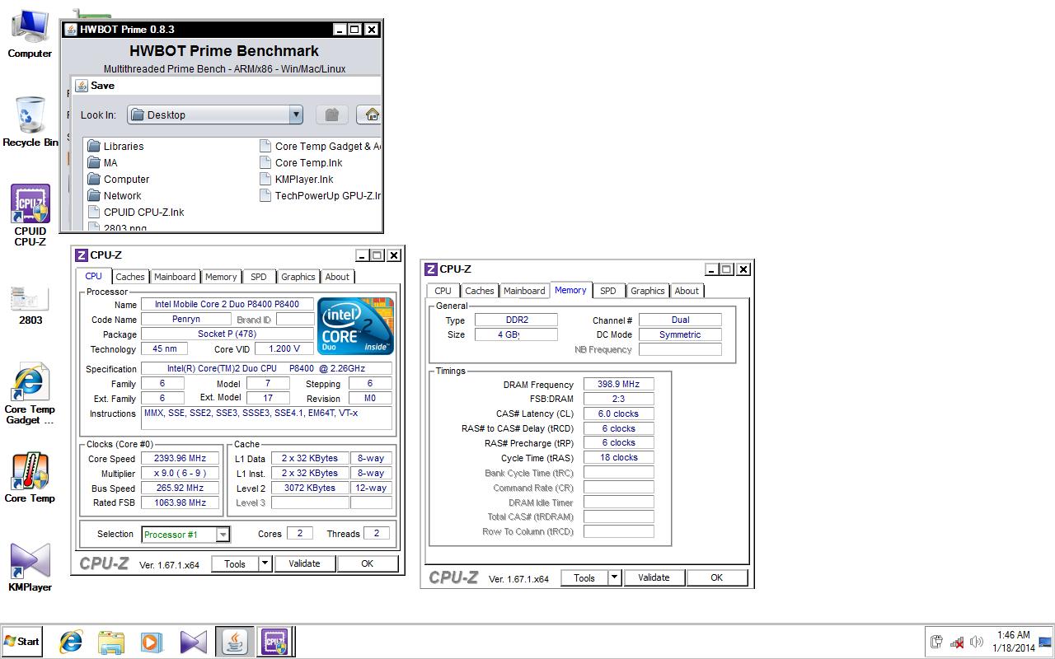The image size is (1055, 659).
Task: Open Caches tab in right CPU-Z window
Action: pyautogui.click(x=479, y=291)
